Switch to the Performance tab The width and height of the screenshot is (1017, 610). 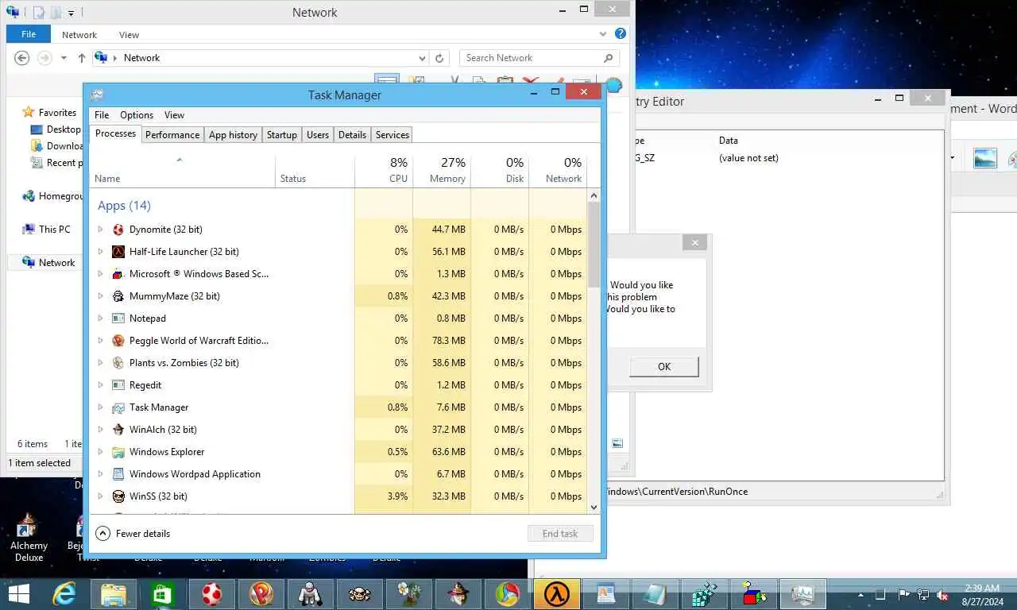coord(172,135)
